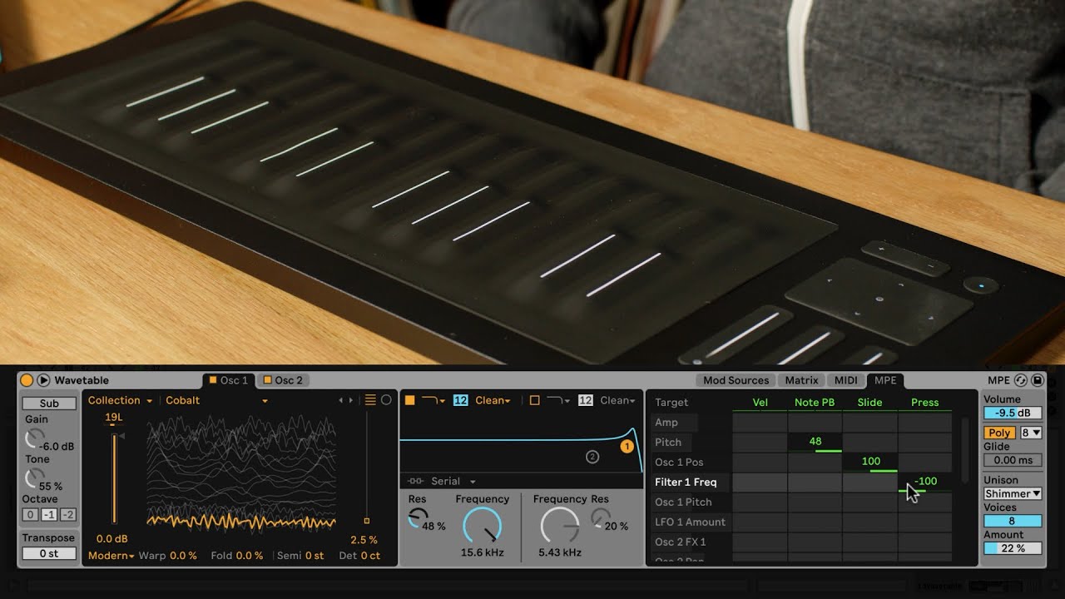
Task: Click filter point 1 on the display
Action: (627, 447)
